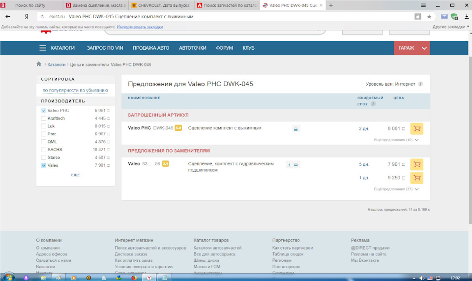The image size is (472, 281).
Task: Reload the page
Action: pos(42,17)
